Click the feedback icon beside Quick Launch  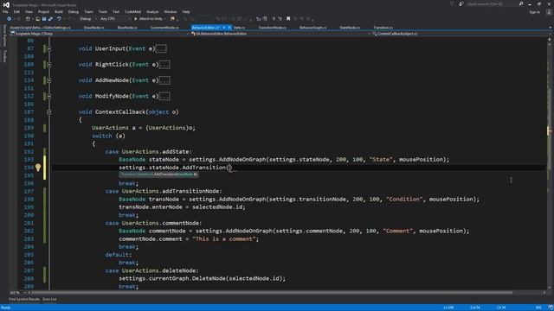tap(461, 3)
